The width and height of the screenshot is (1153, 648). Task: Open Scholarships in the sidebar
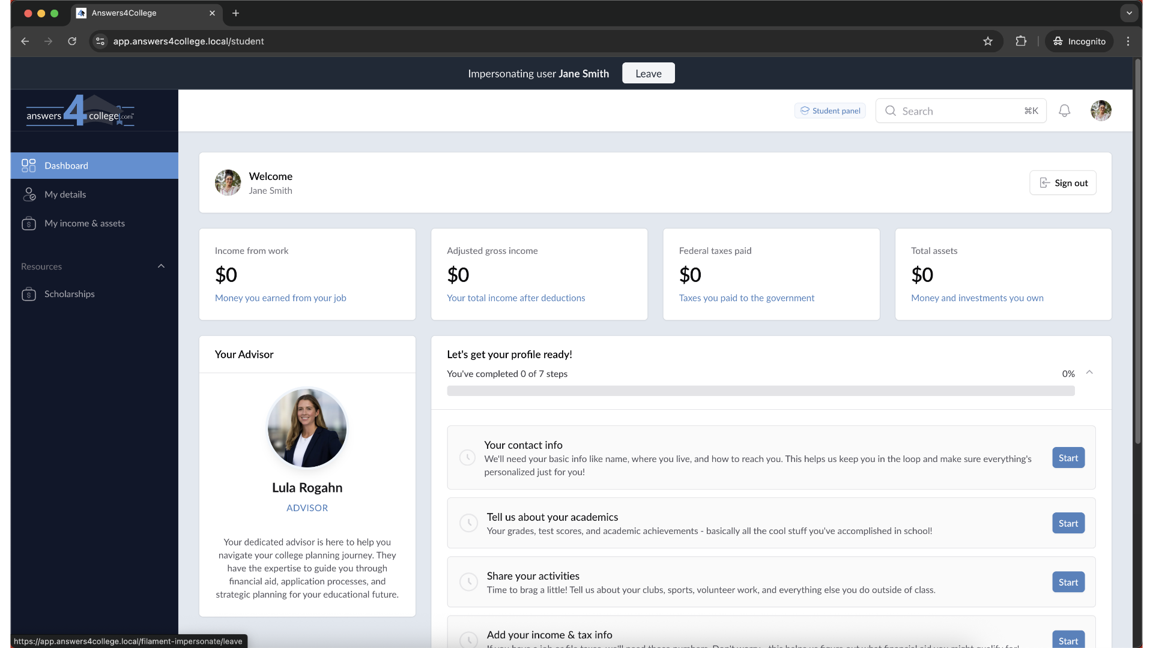(70, 294)
